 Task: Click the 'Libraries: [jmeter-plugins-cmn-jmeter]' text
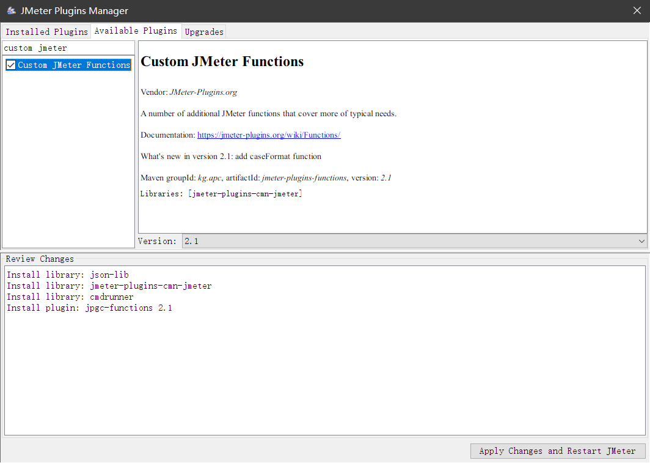click(x=221, y=194)
